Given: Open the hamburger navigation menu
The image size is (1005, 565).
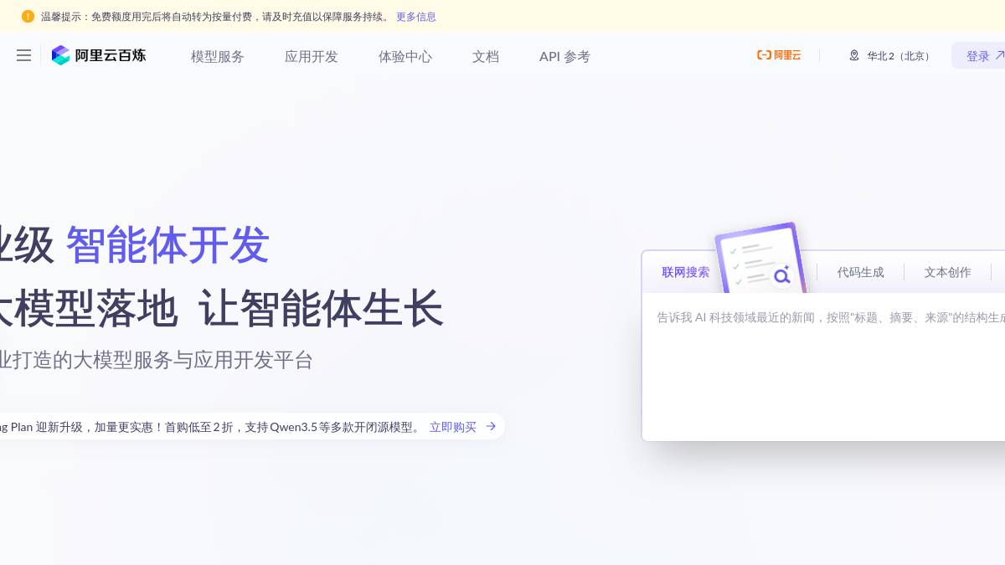Looking at the screenshot, I should point(23,55).
